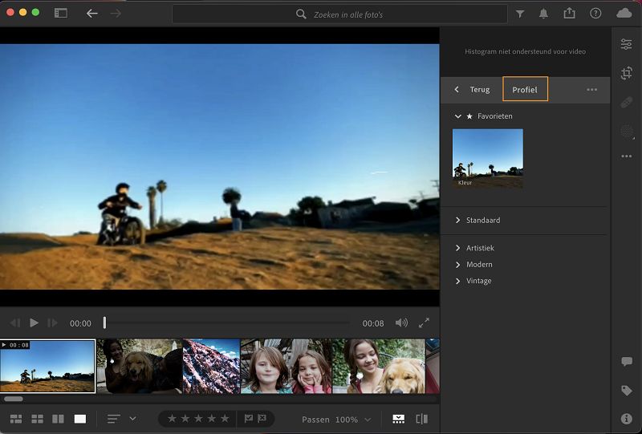Switch to photo grid view

[x=16, y=419]
